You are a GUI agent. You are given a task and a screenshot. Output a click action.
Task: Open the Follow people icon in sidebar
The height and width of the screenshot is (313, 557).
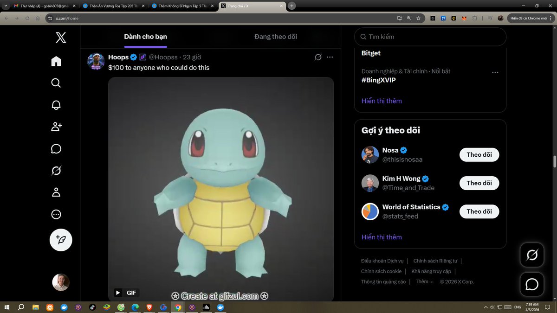coord(56,127)
